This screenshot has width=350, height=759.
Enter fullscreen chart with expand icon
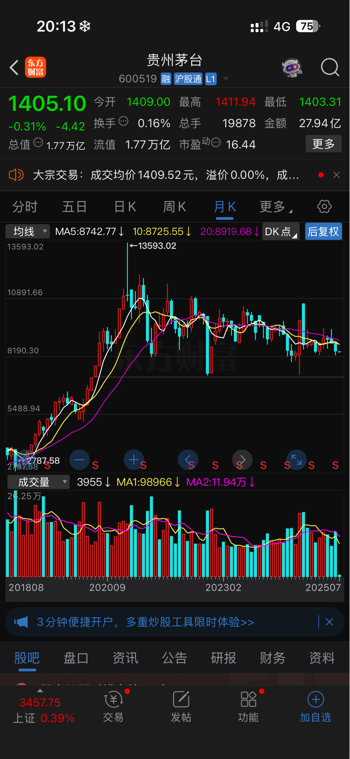coord(296,460)
